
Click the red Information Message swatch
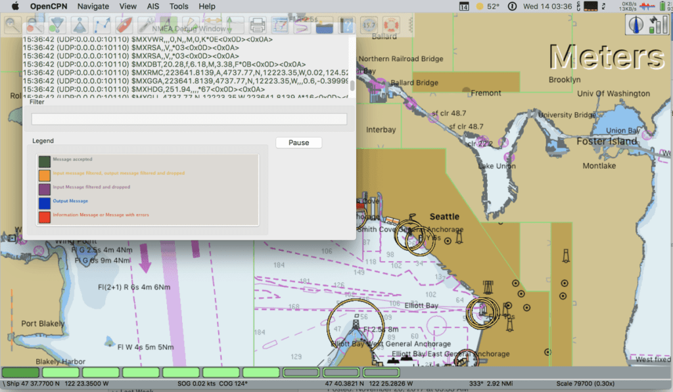pyautogui.click(x=44, y=217)
